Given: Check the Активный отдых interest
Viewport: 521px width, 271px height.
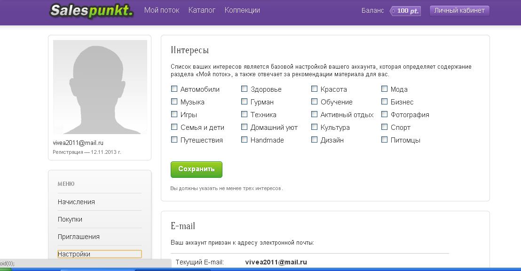Looking at the screenshot, I should [314, 114].
